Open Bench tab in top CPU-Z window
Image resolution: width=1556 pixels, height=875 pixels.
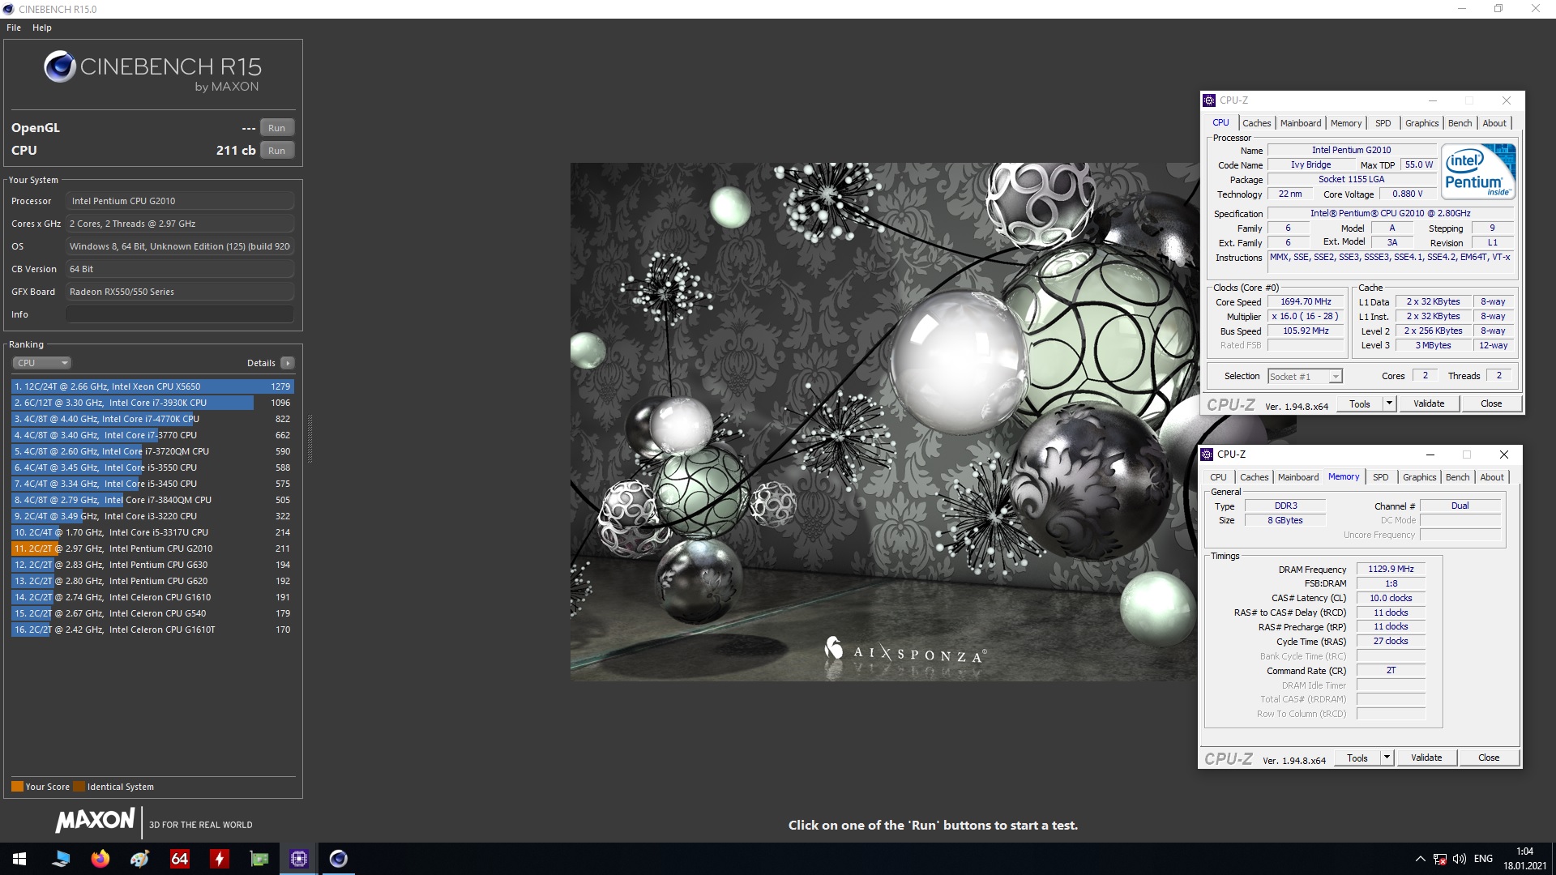coord(1460,123)
